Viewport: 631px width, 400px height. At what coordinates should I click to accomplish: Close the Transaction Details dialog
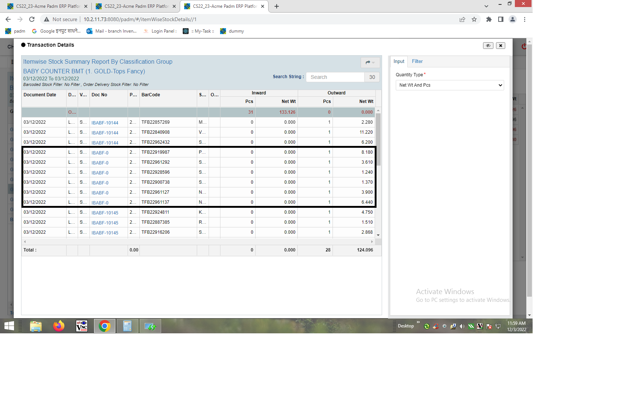pyautogui.click(x=500, y=46)
